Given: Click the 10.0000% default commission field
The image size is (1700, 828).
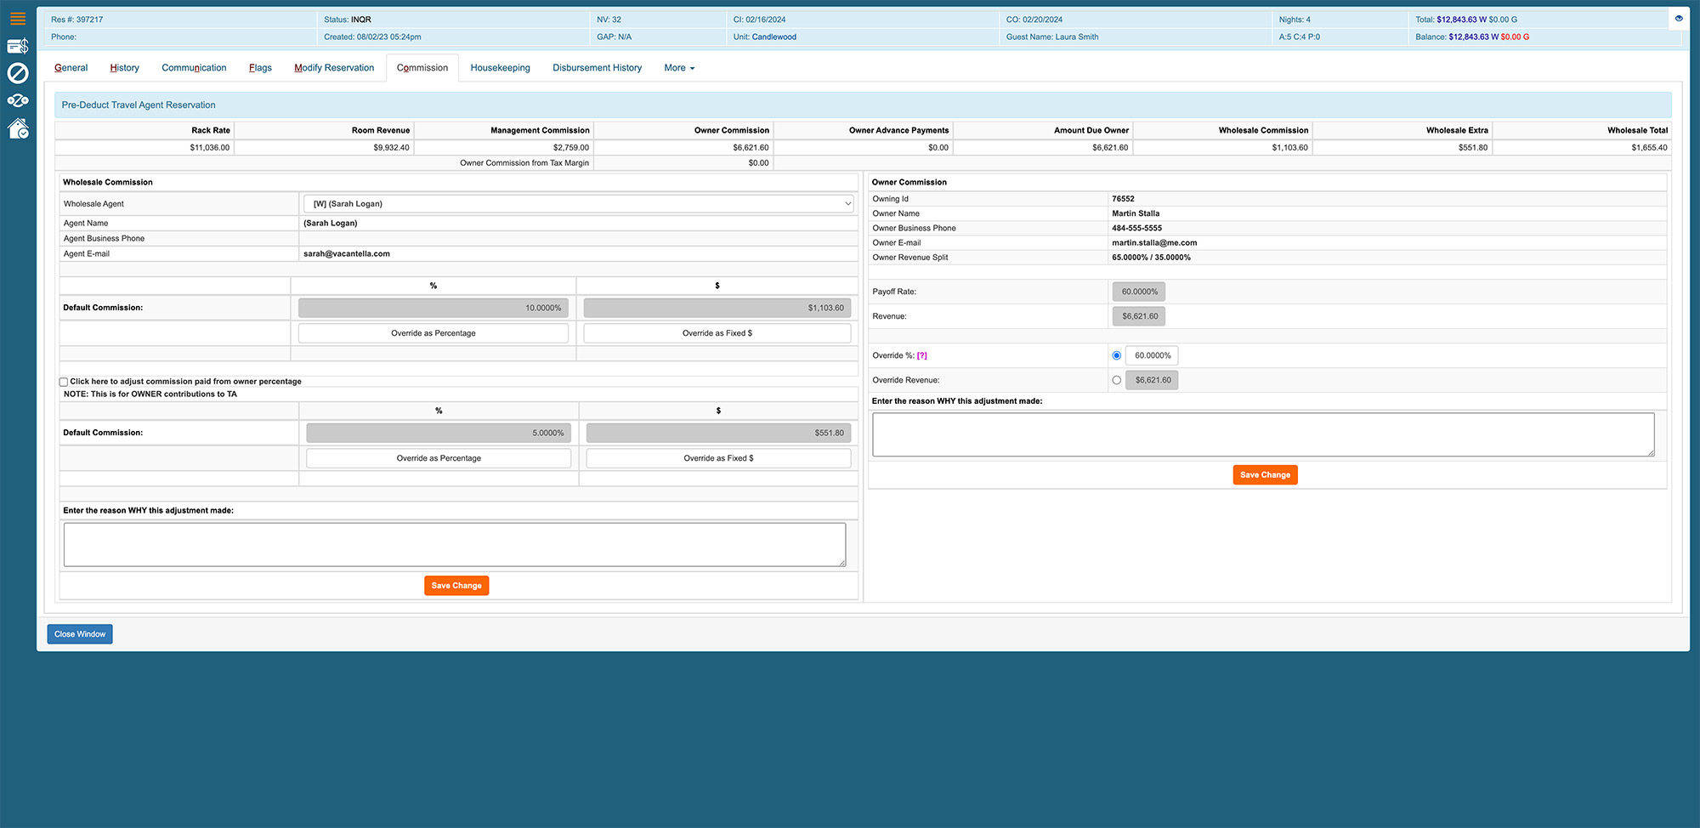Looking at the screenshot, I should [433, 308].
